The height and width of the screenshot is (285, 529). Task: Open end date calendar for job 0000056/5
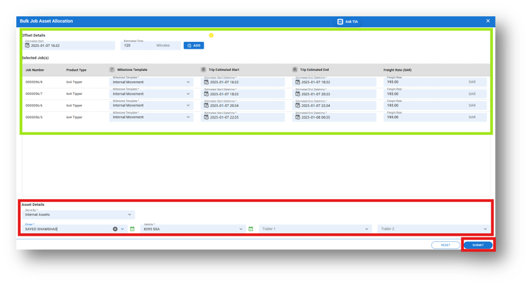[x=297, y=117]
